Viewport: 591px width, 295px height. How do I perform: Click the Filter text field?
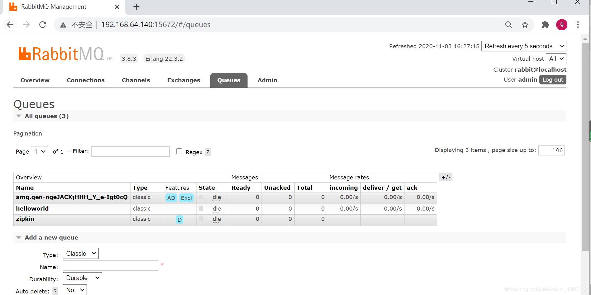click(x=130, y=151)
